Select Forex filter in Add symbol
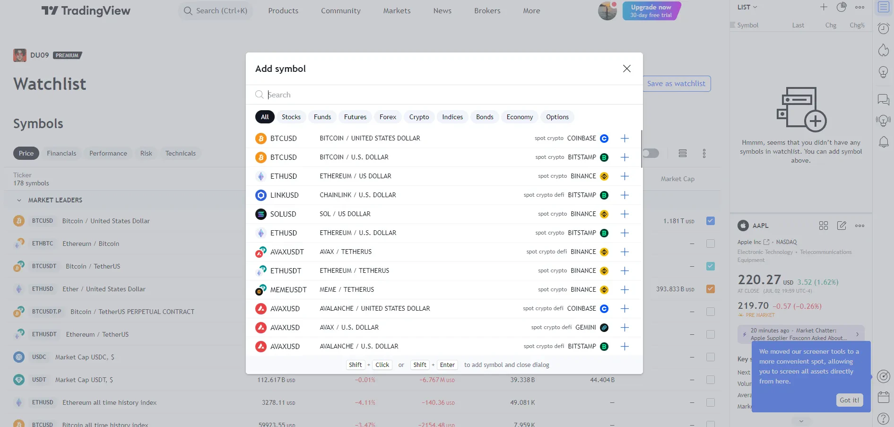894x427 pixels. pyautogui.click(x=388, y=117)
